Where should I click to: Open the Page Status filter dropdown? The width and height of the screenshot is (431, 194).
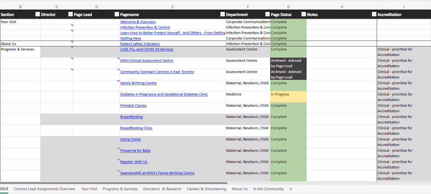304,14
